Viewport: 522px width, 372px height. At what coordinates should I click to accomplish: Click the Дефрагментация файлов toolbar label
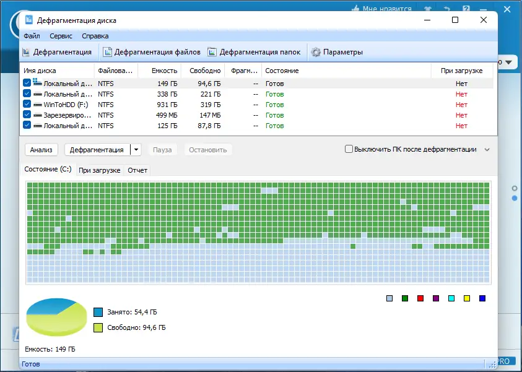coord(157,52)
